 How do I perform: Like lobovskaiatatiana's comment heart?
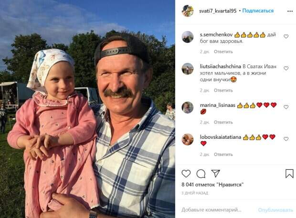point(286,139)
